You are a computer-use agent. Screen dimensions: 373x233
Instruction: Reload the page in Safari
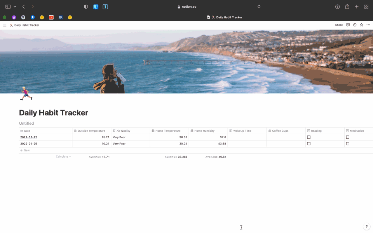click(259, 7)
